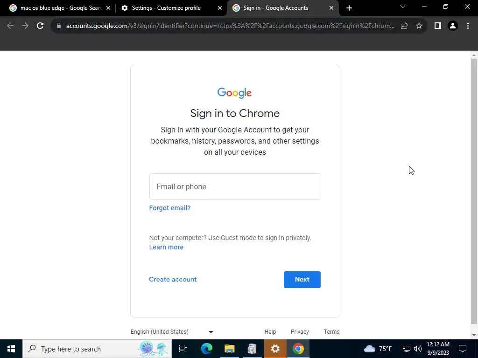Image resolution: width=478 pixels, height=358 pixels.
Task: Click the page's vertical scrollbar
Action: tap(474, 191)
